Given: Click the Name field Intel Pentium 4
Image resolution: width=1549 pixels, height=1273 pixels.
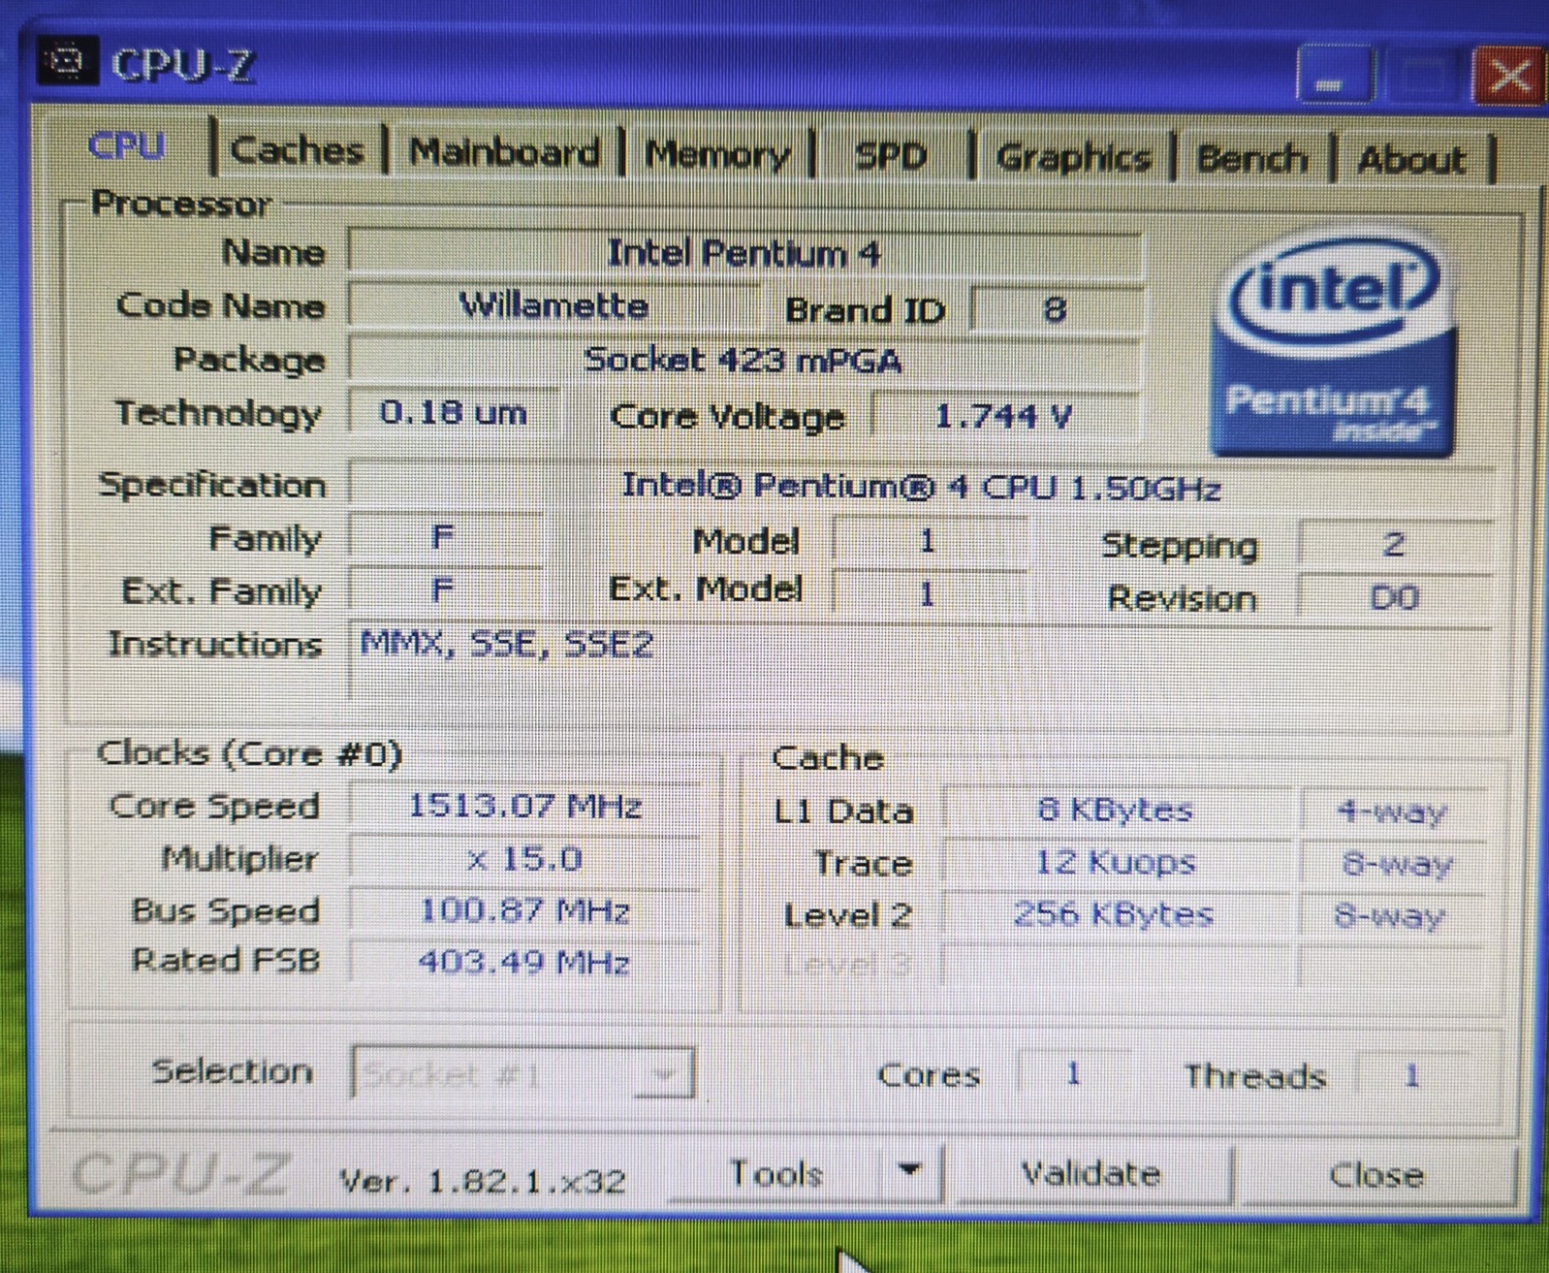Looking at the screenshot, I should point(744,254).
